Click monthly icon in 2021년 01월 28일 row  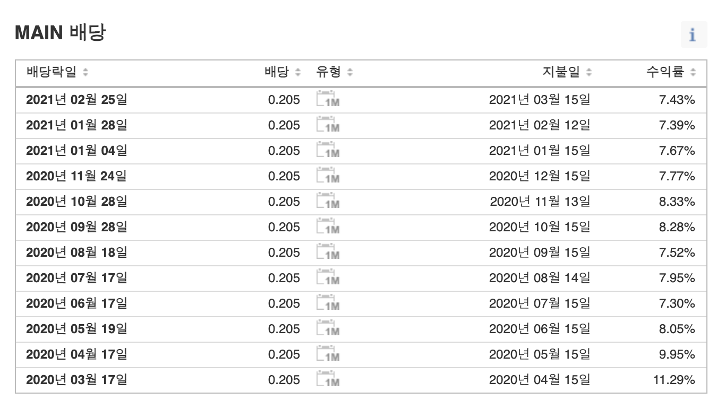pos(328,125)
